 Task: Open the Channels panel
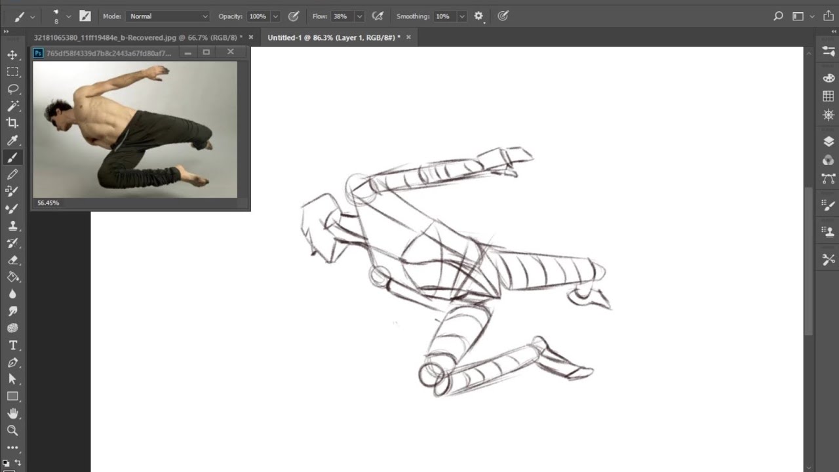[829, 160]
